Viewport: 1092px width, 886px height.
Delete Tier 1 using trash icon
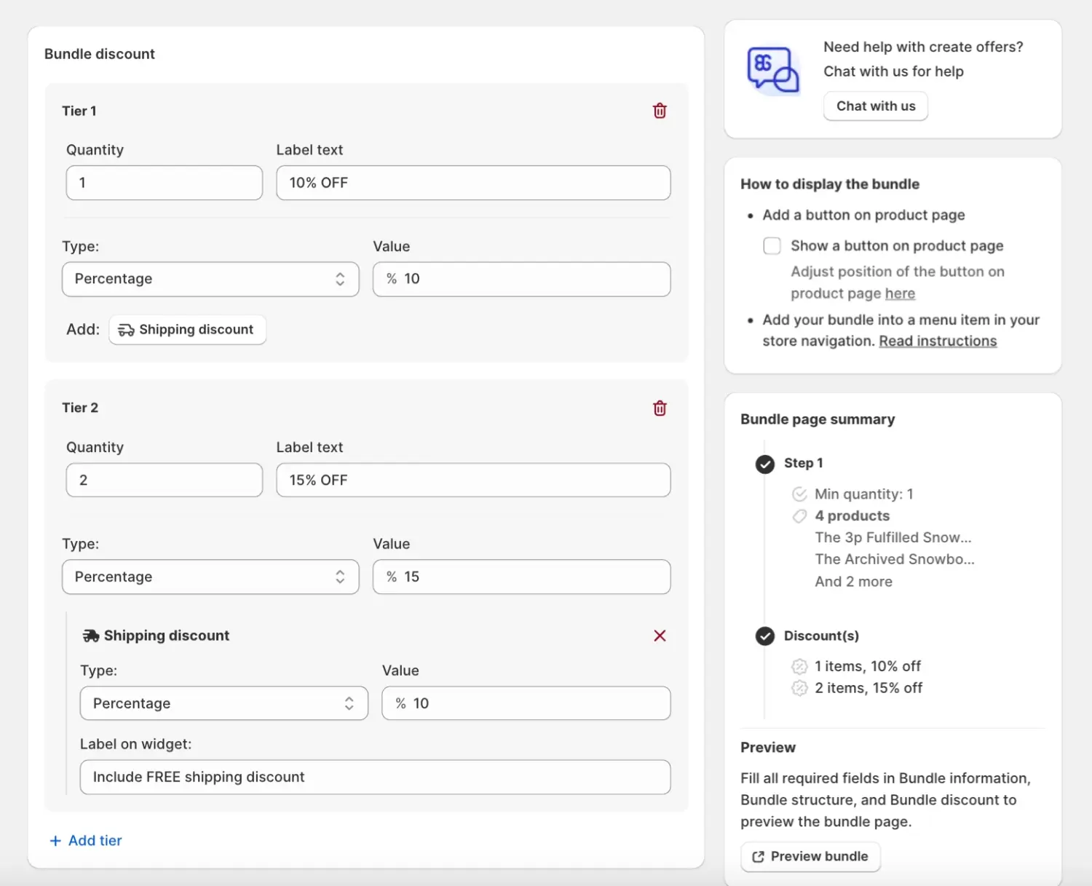660,111
